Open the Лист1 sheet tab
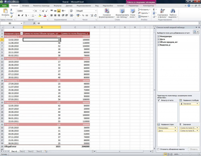The image size is (201, 156). 22,151
